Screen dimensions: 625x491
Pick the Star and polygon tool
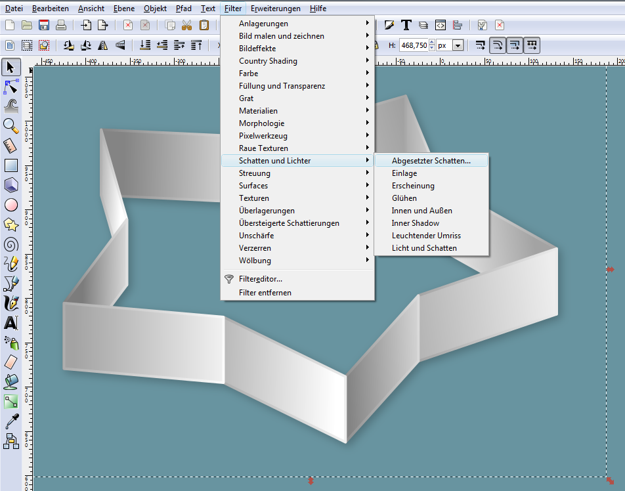pyautogui.click(x=11, y=224)
